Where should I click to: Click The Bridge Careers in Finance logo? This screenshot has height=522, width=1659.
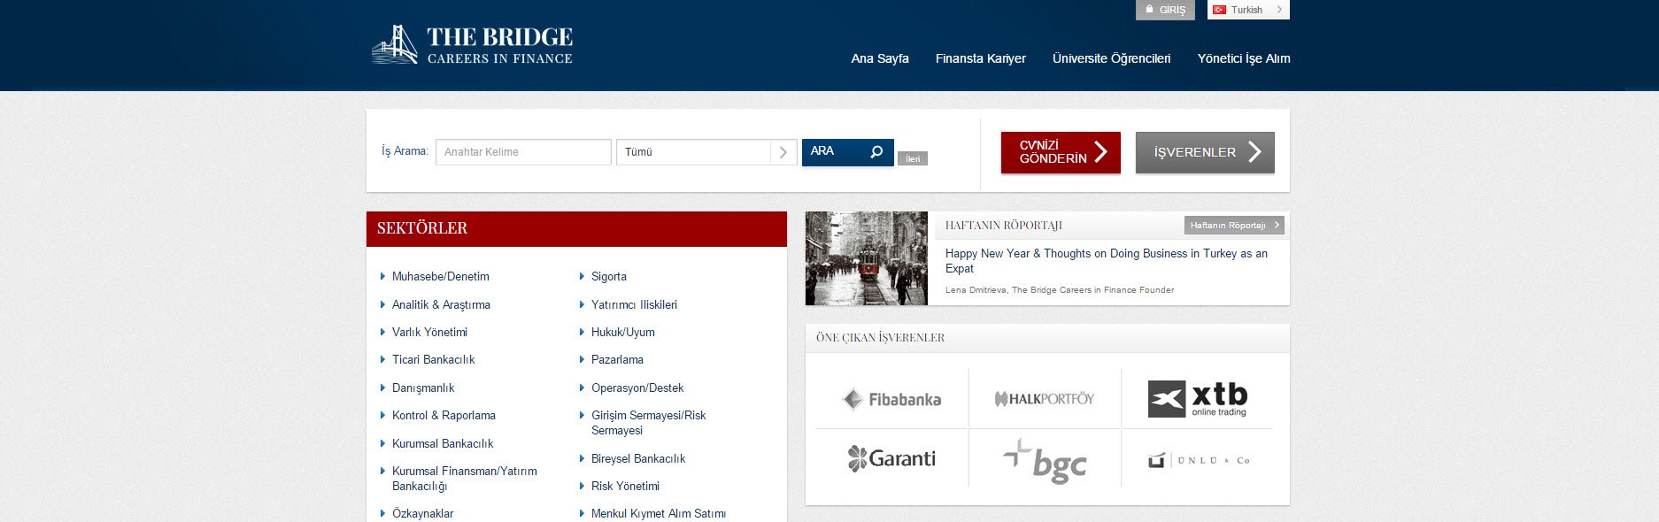click(x=472, y=45)
